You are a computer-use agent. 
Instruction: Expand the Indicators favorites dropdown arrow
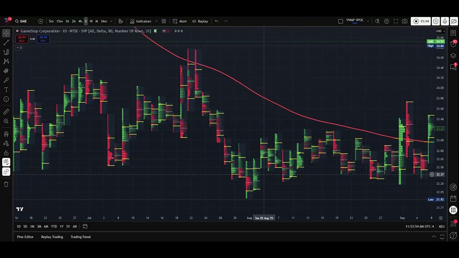tap(156, 21)
